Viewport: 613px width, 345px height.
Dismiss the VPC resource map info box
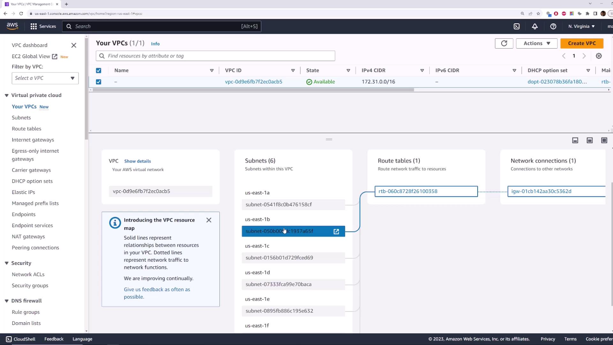tap(209, 220)
